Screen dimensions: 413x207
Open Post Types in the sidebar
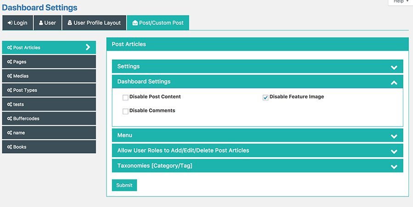pyautogui.click(x=49, y=90)
